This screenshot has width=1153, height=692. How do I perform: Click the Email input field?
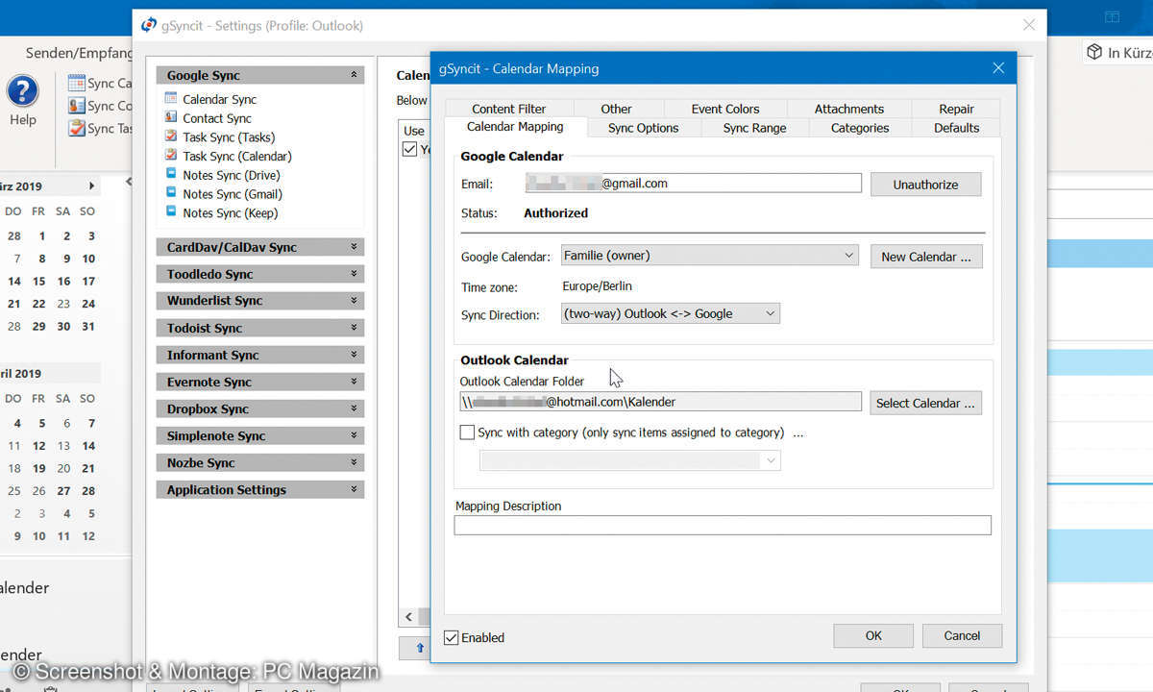(693, 184)
